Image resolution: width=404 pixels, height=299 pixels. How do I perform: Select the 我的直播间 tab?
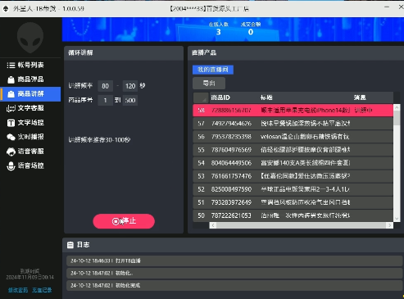click(213, 70)
